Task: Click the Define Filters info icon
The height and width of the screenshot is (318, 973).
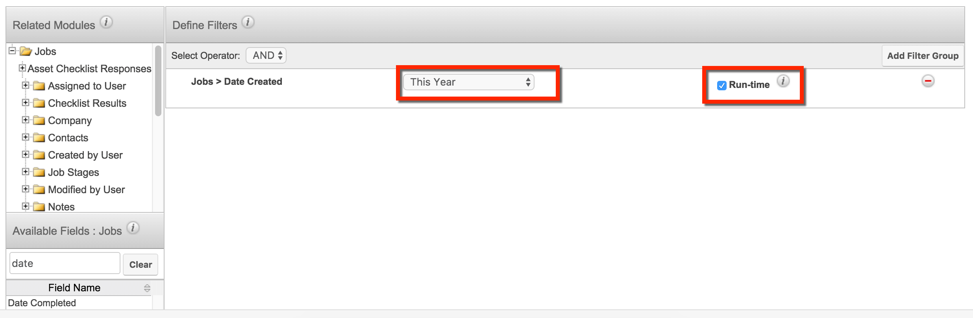Action: pos(248,22)
